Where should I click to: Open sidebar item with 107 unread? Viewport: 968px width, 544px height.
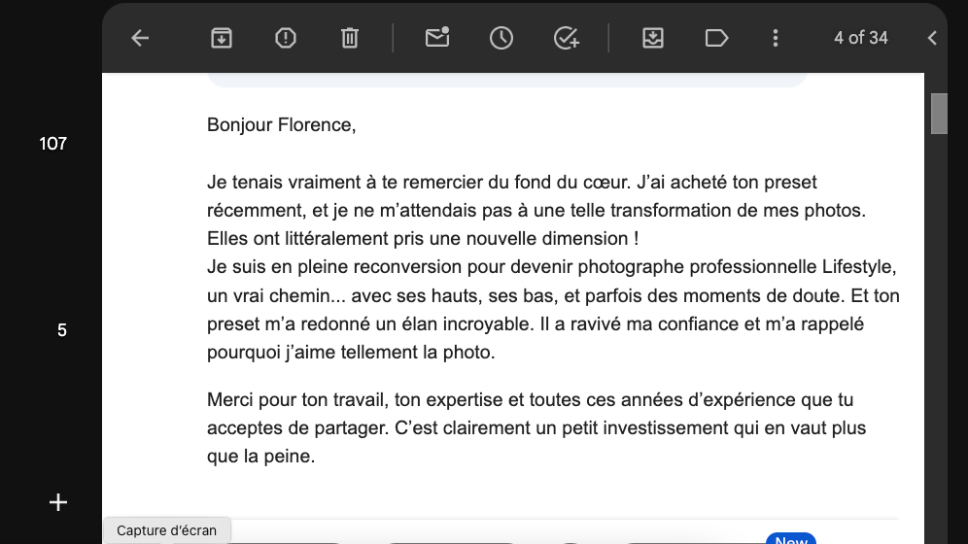(x=53, y=144)
